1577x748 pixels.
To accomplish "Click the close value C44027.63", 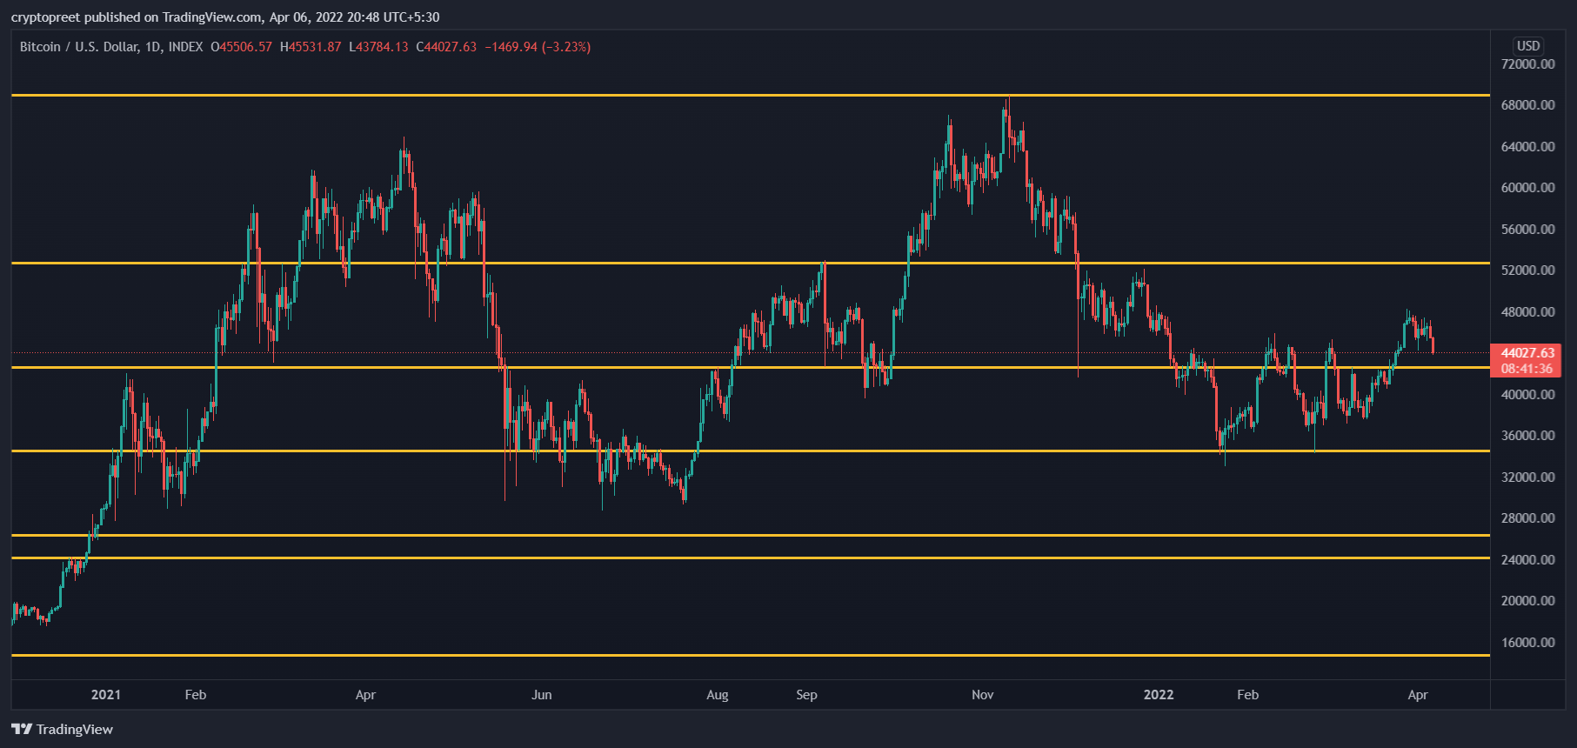I will tap(446, 47).
